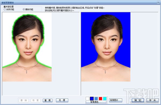This screenshot has height=105, width=161.
Task: Click the blue-background preview image
Action: click(x=106, y=47)
